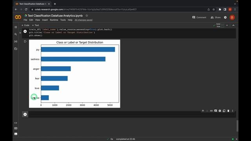Viewport: 251px width, 141px height.
Task: Click the browser address bar
Action: click(118, 9)
